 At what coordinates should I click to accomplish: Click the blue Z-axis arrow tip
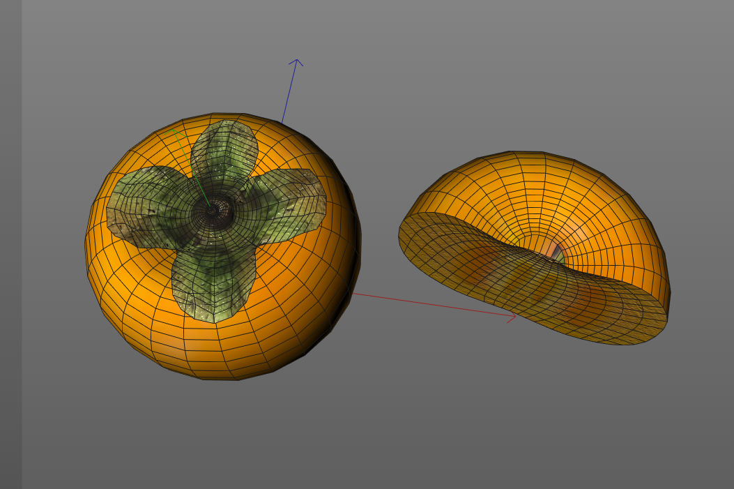(297, 61)
